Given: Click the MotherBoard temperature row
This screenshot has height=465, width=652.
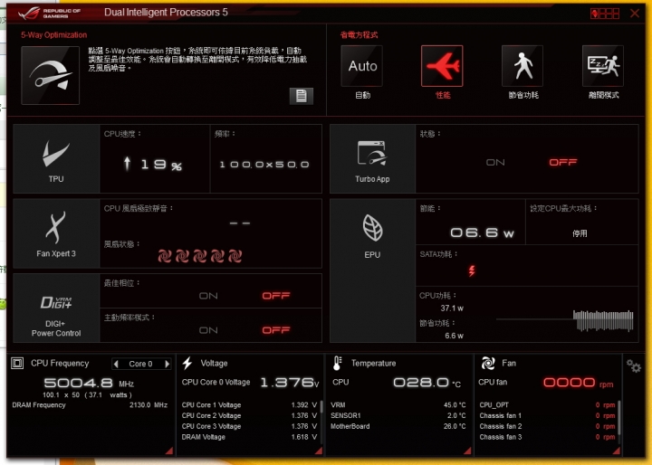Looking at the screenshot, I should click(x=398, y=426).
